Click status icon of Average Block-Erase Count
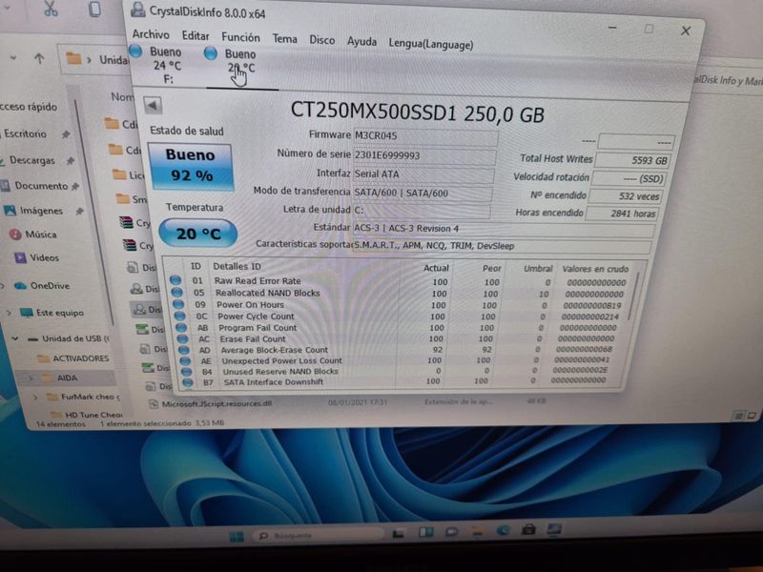The image size is (763, 572). (184, 350)
